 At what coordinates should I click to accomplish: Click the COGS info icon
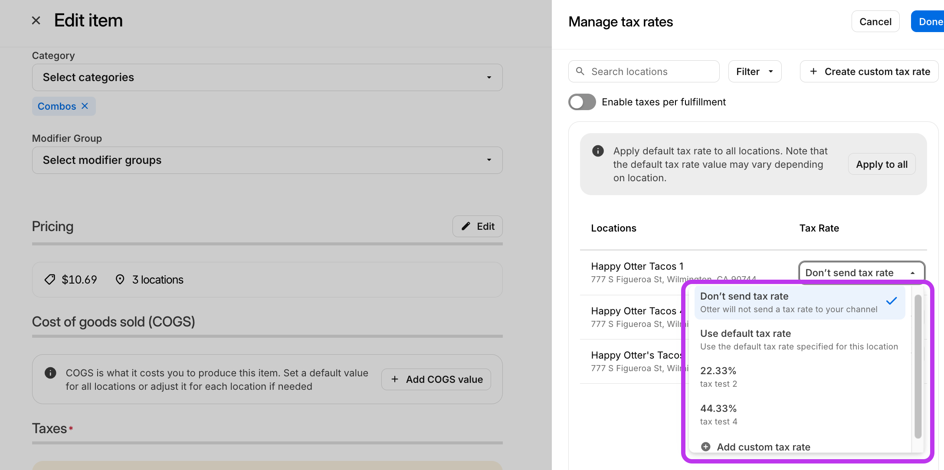point(50,373)
